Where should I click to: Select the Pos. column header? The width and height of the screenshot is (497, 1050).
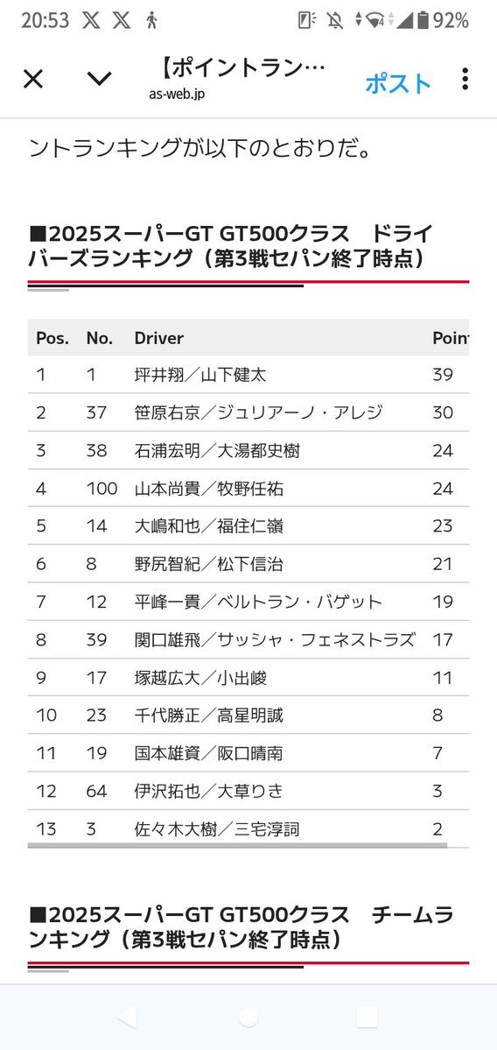52,338
